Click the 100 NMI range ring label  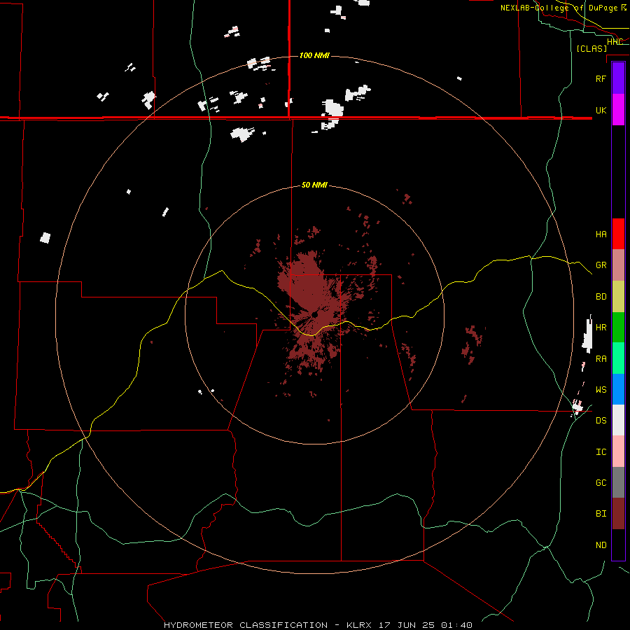coord(314,55)
